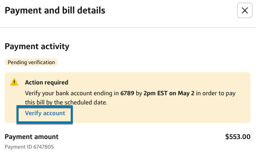Click the Pending verification status badge
256x154 pixels.
pos(31,62)
